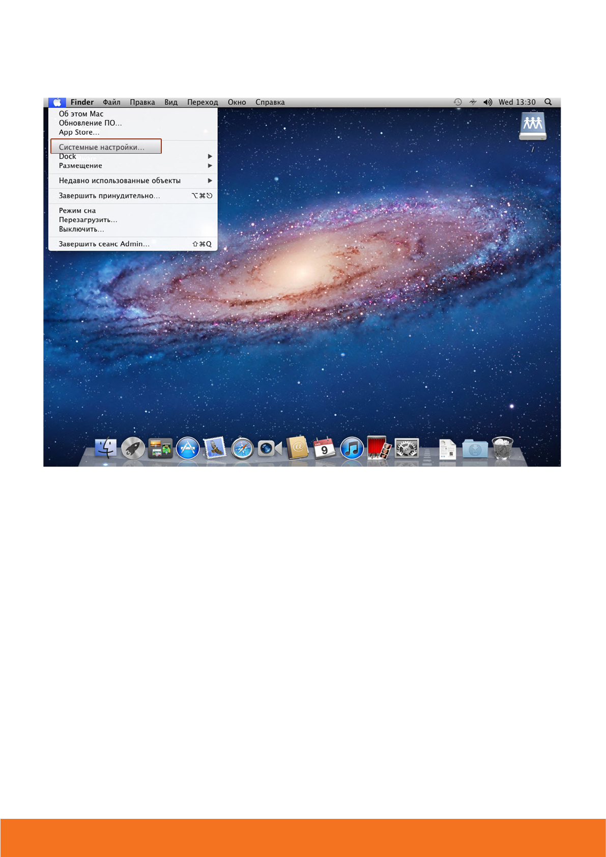
Task: Open the Trash in the Dock
Action: tap(502, 448)
